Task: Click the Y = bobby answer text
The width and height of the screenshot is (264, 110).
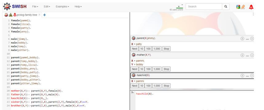Action: click(x=137, y=64)
